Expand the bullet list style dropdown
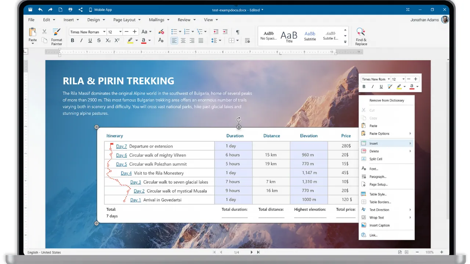This screenshot has width=470, height=264. 181,32
